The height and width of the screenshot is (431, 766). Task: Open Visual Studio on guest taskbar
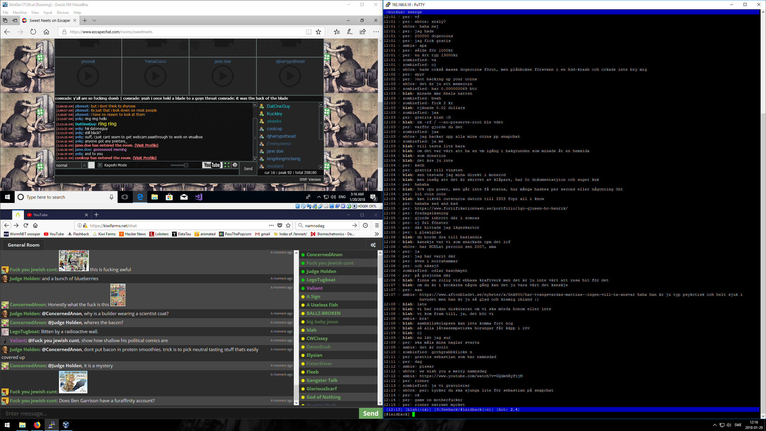[199, 197]
